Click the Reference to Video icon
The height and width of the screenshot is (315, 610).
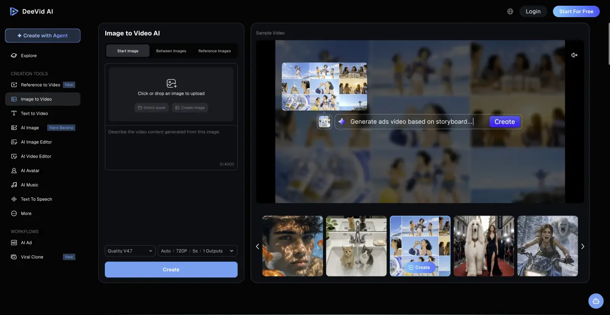[x=14, y=85]
